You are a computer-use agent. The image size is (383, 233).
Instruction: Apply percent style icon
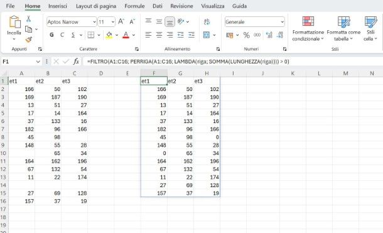(x=247, y=35)
